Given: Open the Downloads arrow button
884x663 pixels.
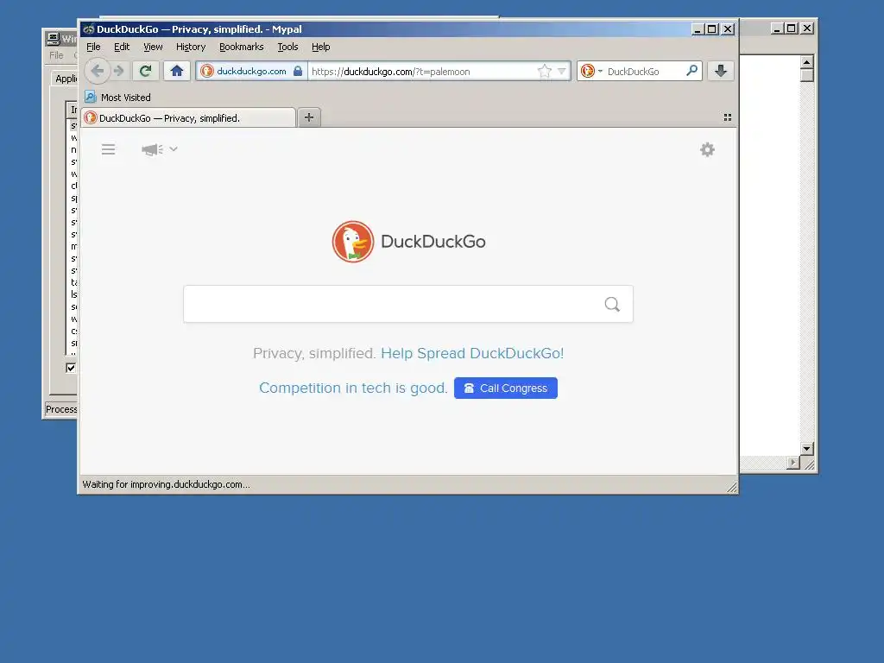Looking at the screenshot, I should [x=721, y=71].
